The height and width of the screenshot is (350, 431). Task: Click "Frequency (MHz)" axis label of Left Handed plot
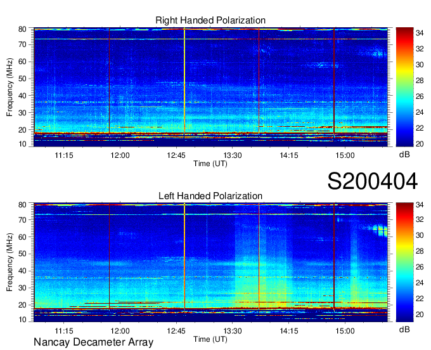tap(10, 262)
